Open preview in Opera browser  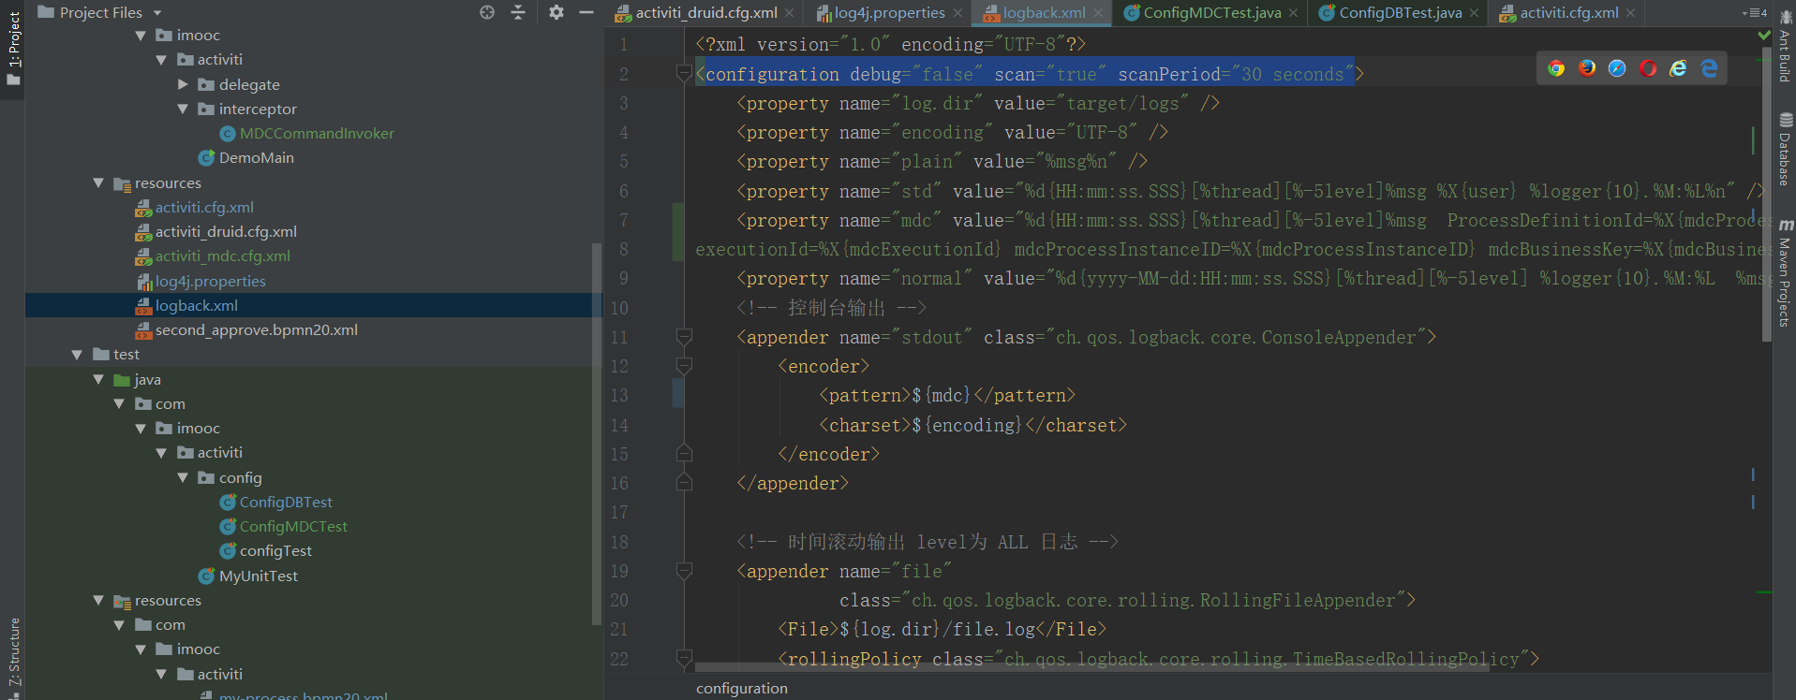point(1648,68)
